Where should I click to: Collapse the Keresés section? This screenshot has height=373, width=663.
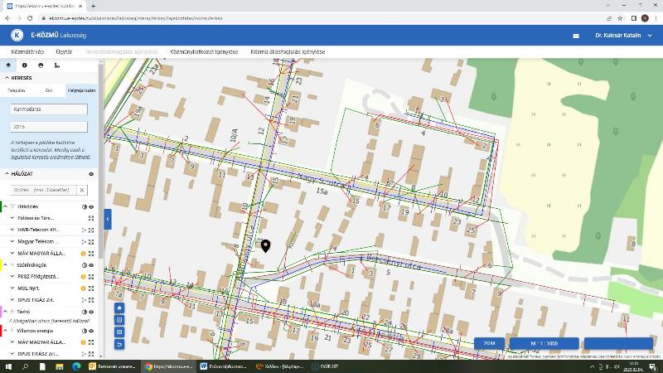[7, 78]
